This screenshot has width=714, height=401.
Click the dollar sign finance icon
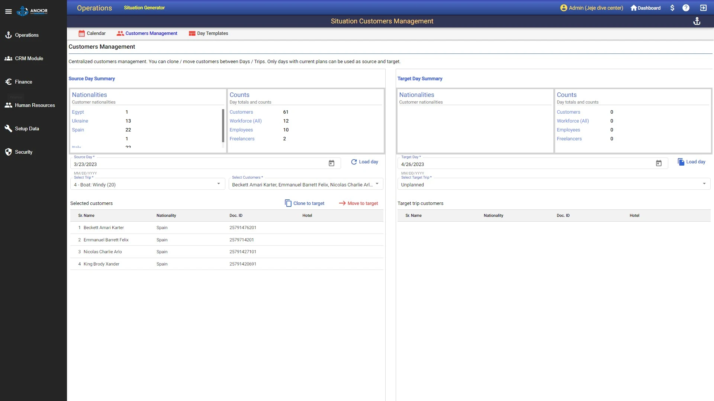[x=672, y=8]
